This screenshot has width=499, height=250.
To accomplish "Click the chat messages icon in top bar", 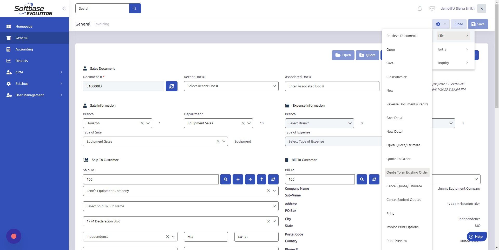I will tap(432, 8).
